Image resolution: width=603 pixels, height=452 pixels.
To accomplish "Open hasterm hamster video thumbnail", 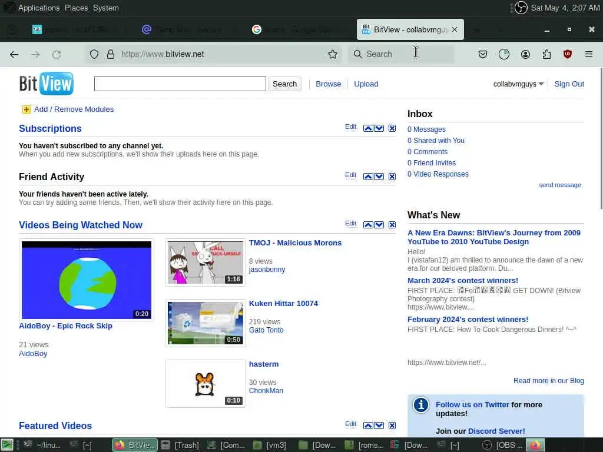I will coord(206,384).
